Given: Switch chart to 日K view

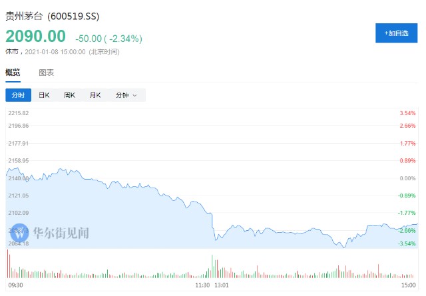Looking at the screenshot, I should click(44, 95).
